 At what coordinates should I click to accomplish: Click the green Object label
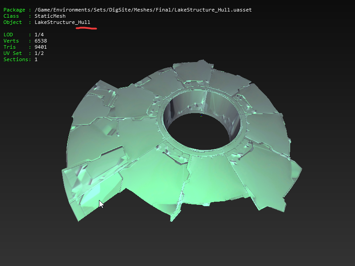13,22
